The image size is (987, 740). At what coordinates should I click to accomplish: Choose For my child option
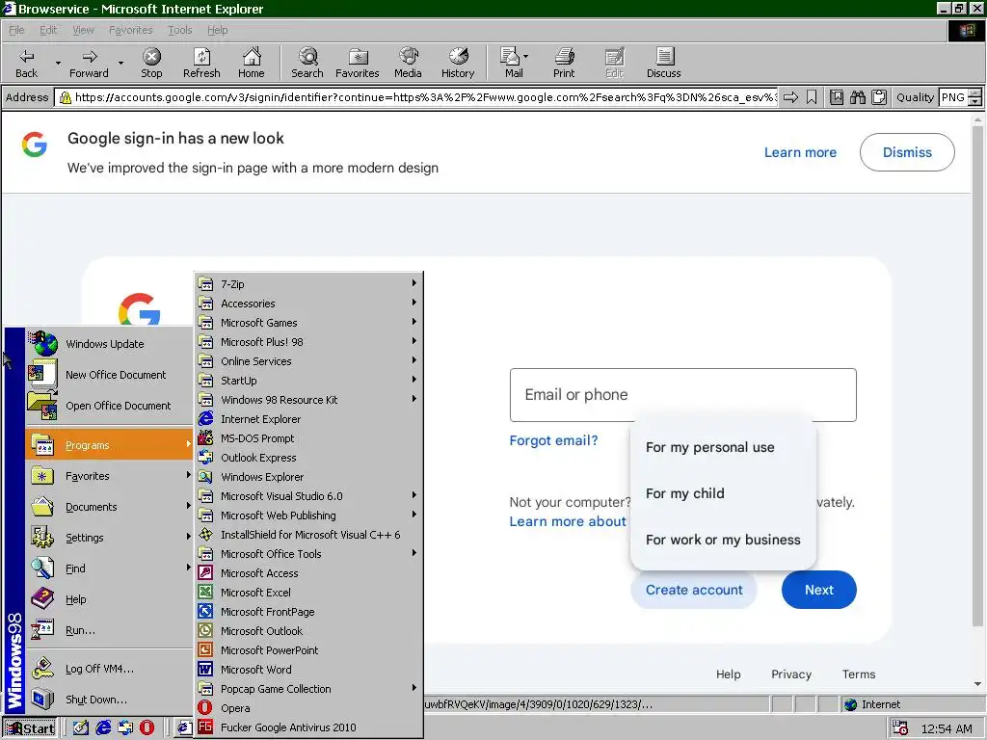tap(723, 493)
